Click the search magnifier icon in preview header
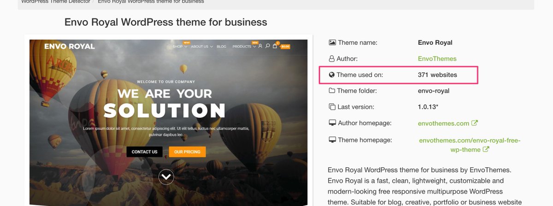553x206 pixels. pos(267,46)
